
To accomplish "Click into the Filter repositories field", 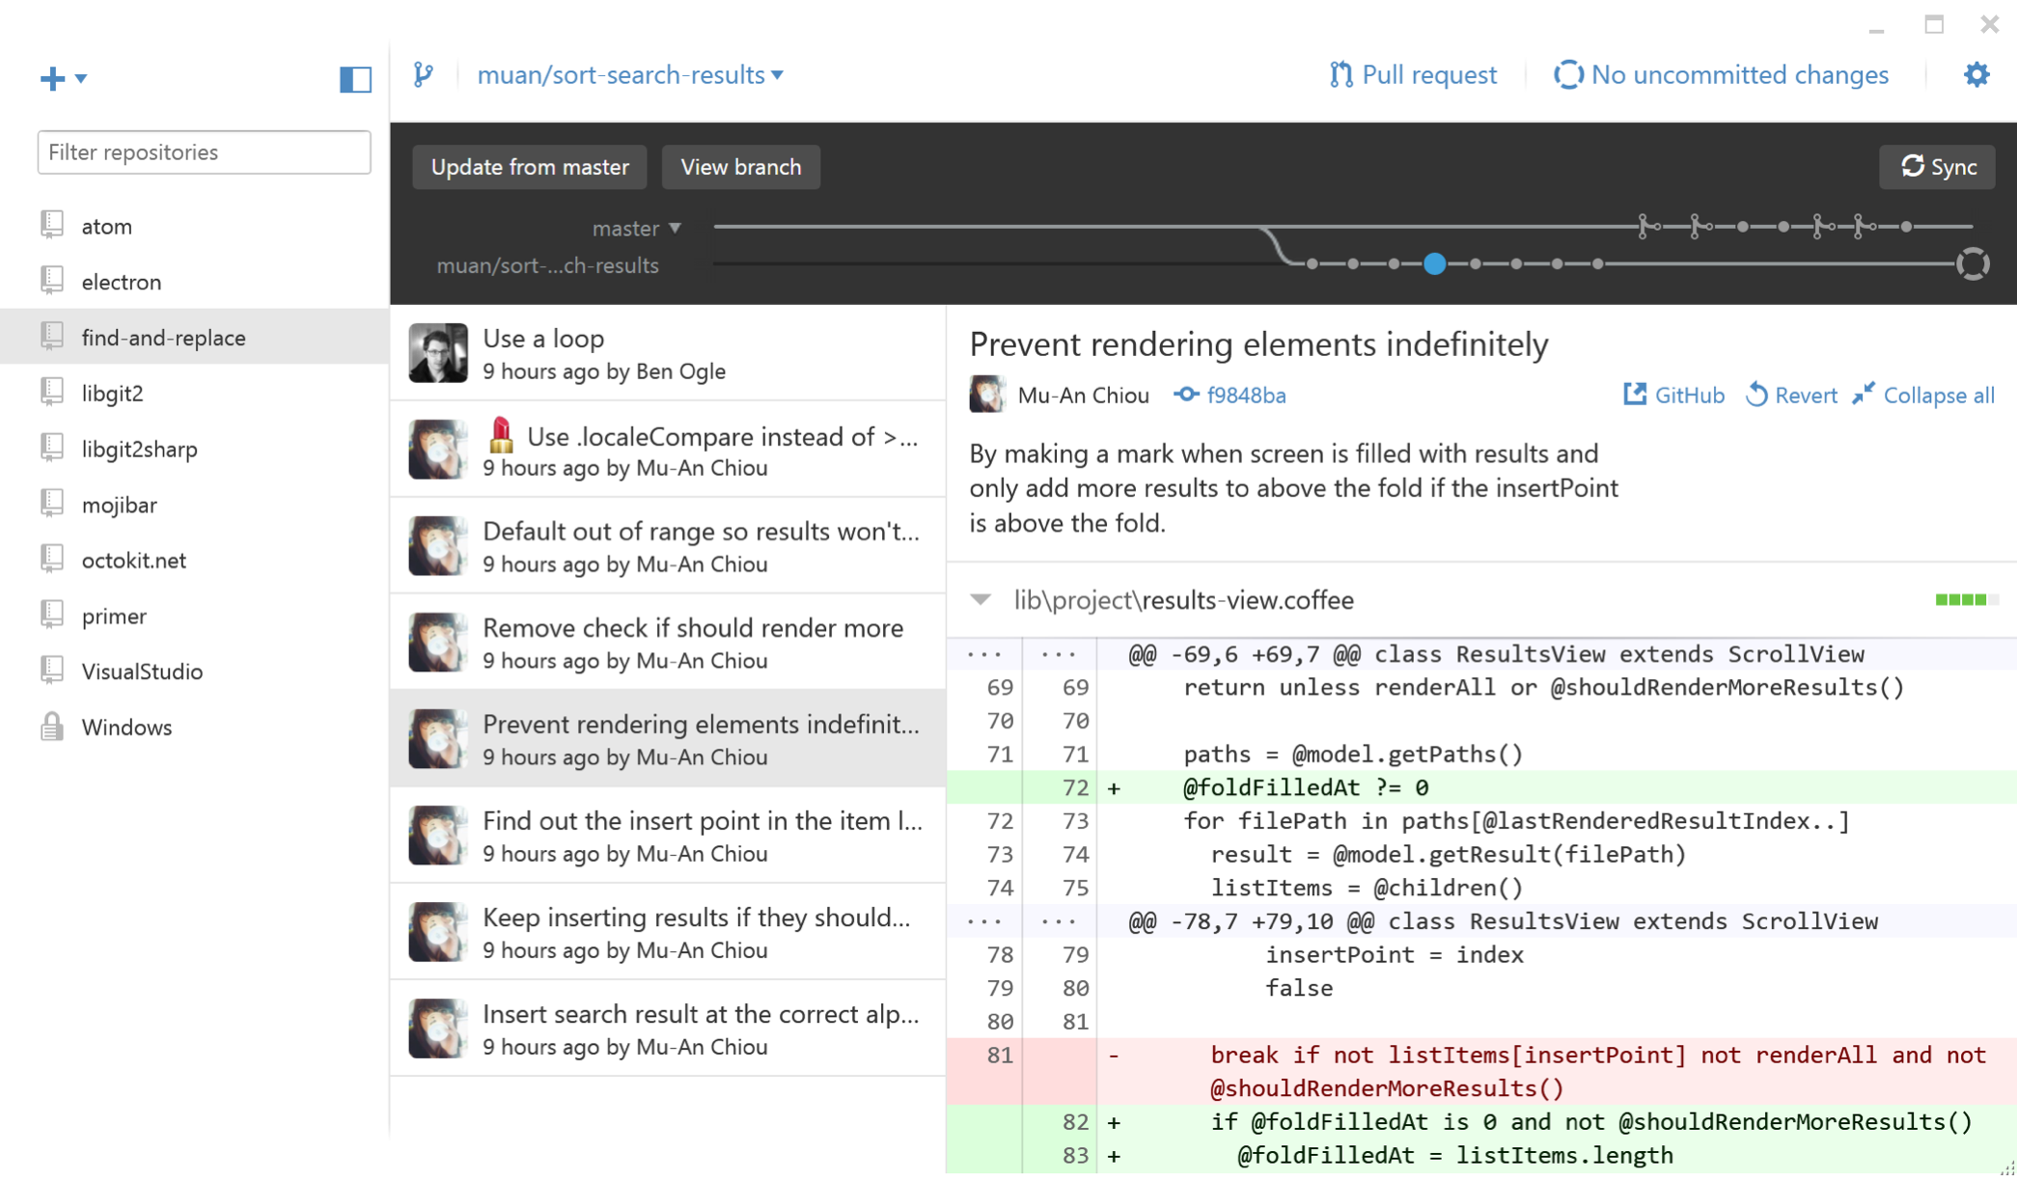I will [x=204, y=151].
